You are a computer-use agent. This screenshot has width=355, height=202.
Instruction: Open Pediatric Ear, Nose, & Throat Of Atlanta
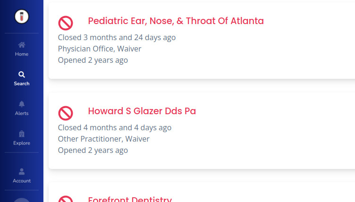[176, 21]
